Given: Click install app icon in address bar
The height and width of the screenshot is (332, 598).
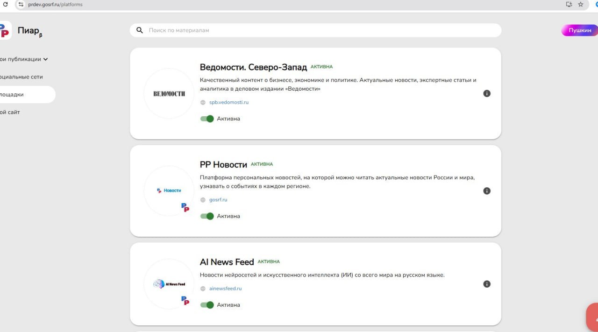Looking at the screenshot, I should 569,4.
